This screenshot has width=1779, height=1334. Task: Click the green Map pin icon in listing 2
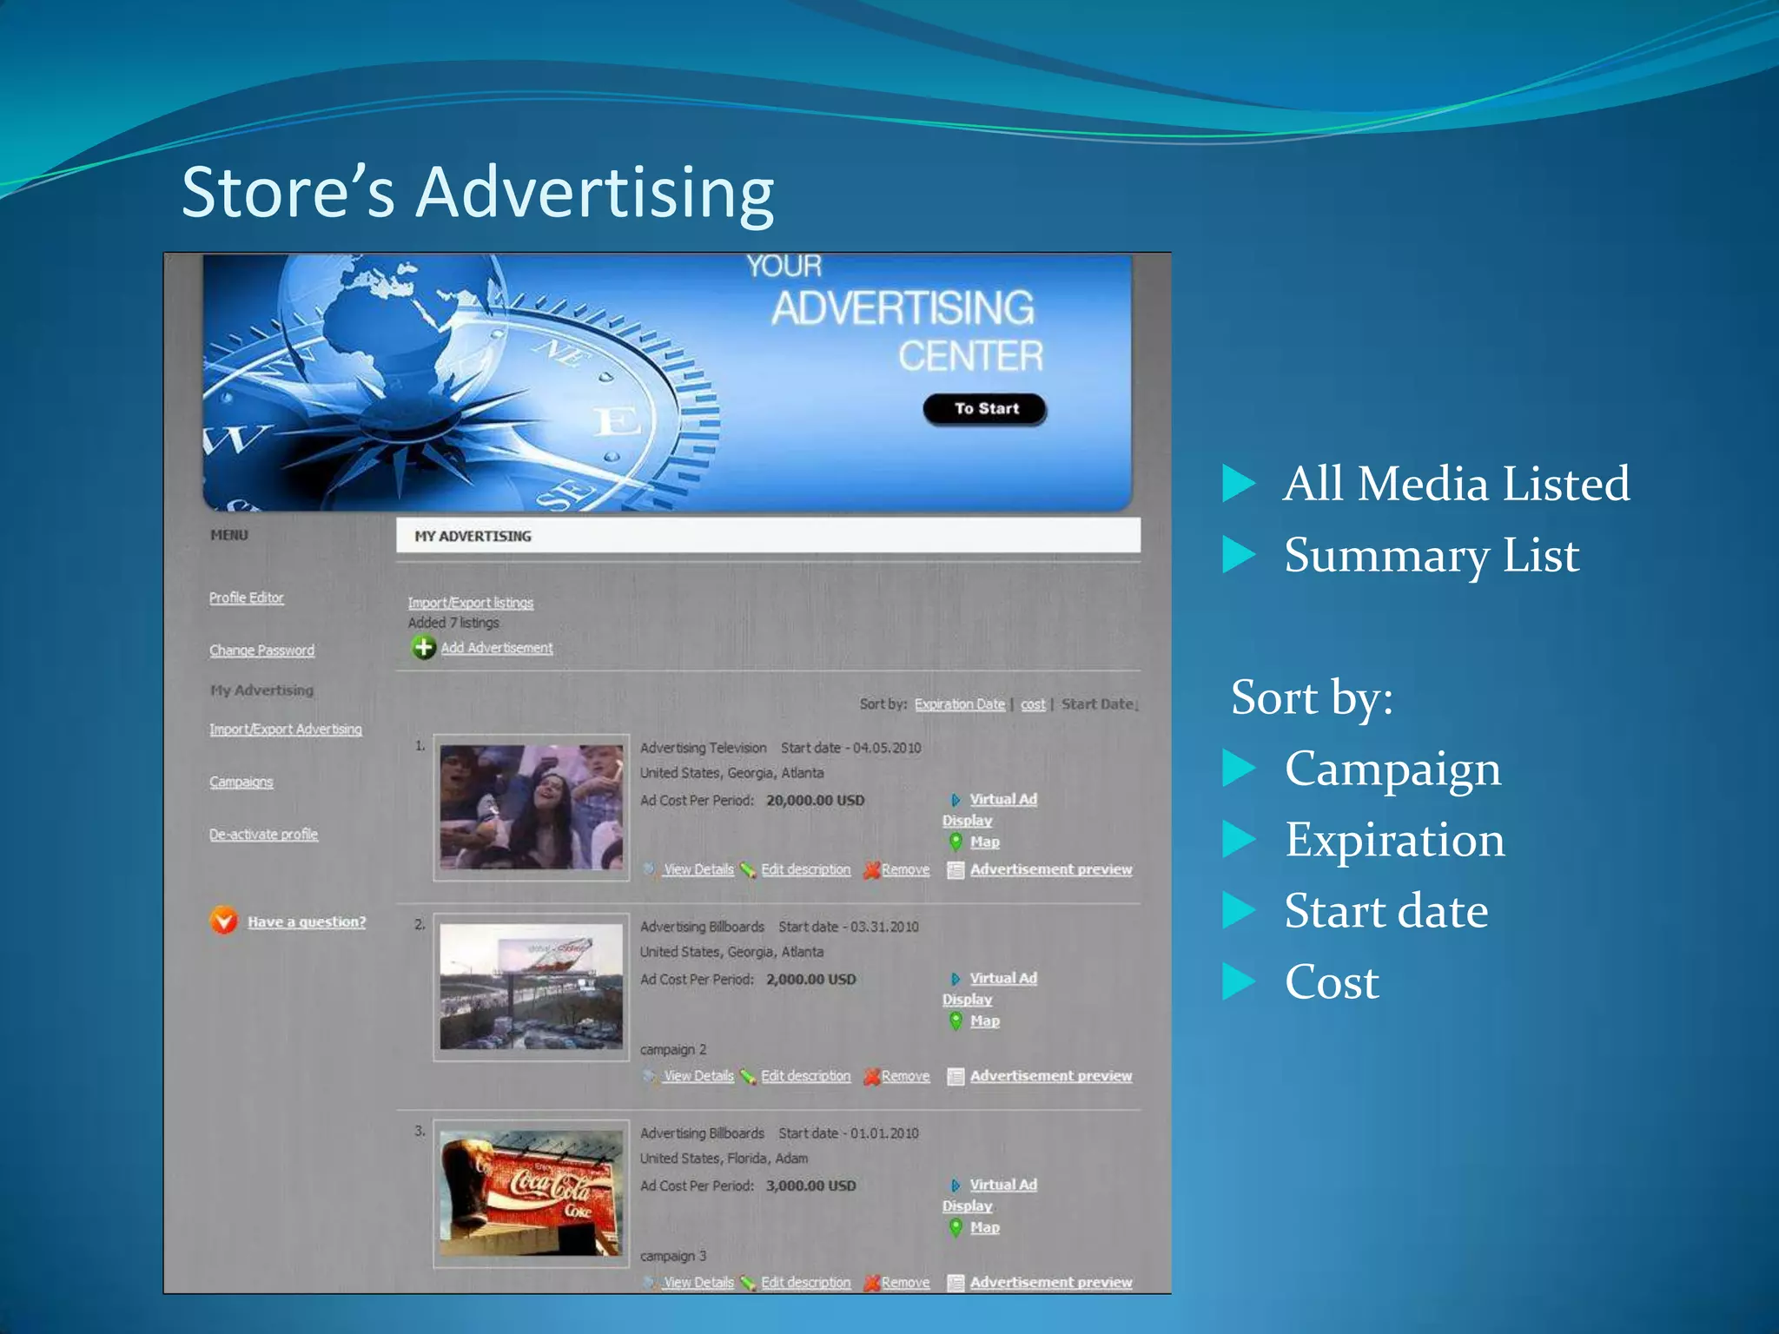pyautogui.click(x=956, y=1020)
